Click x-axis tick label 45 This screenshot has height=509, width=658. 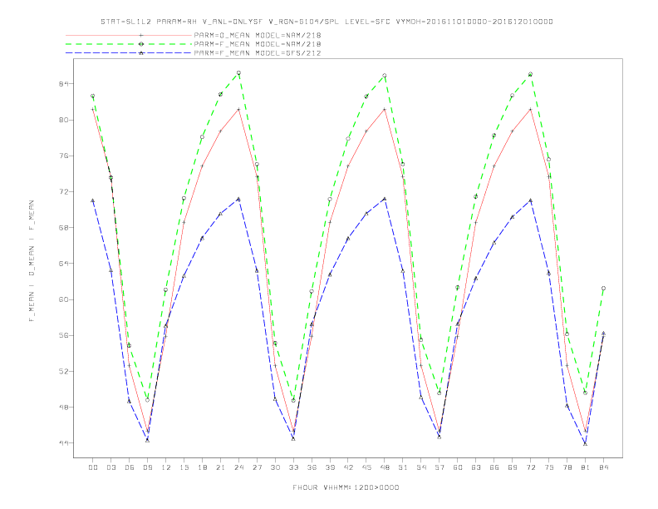(366, 467)
